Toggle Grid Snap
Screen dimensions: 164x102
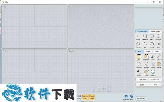[x=79, y=97]
